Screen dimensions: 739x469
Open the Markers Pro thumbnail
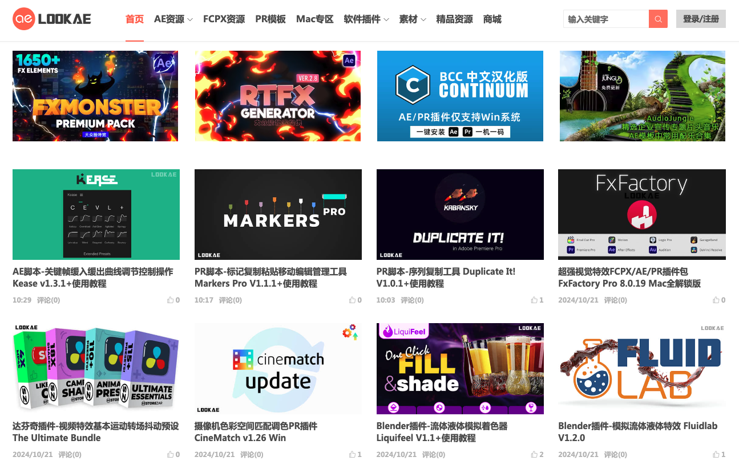[x=278, y=214]
